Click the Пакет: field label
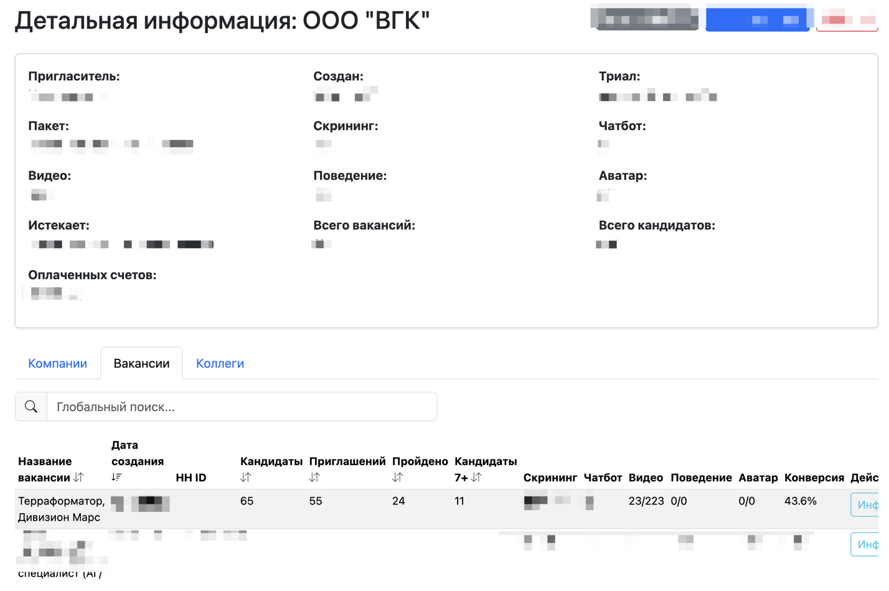This screenshot has height=591, width=889. click(49, 126)
